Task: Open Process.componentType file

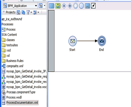Action: (21, 92)
